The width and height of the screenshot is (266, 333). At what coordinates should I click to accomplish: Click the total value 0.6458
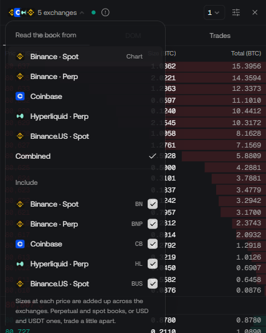(x=249, y=279)
